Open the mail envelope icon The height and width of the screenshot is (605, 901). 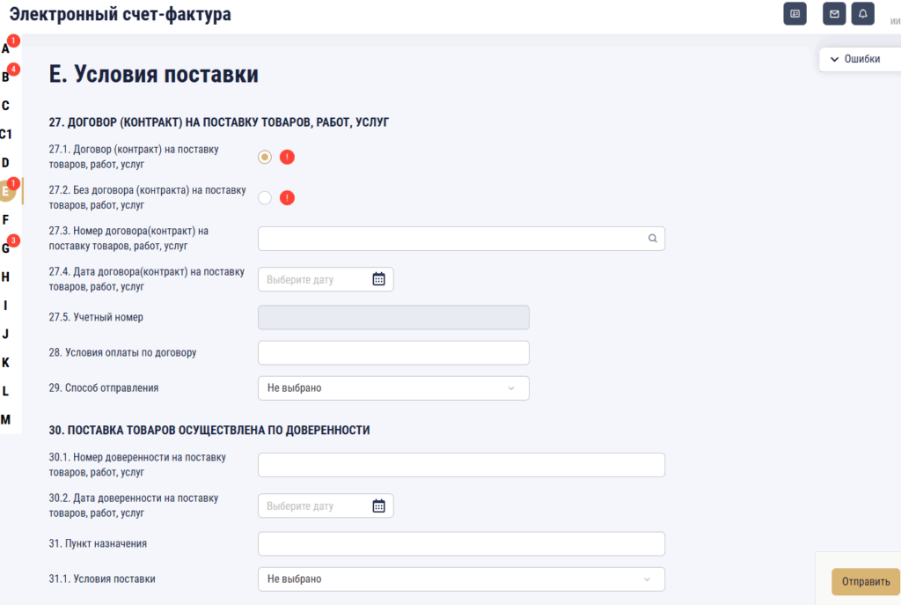(x=834, y=14)
